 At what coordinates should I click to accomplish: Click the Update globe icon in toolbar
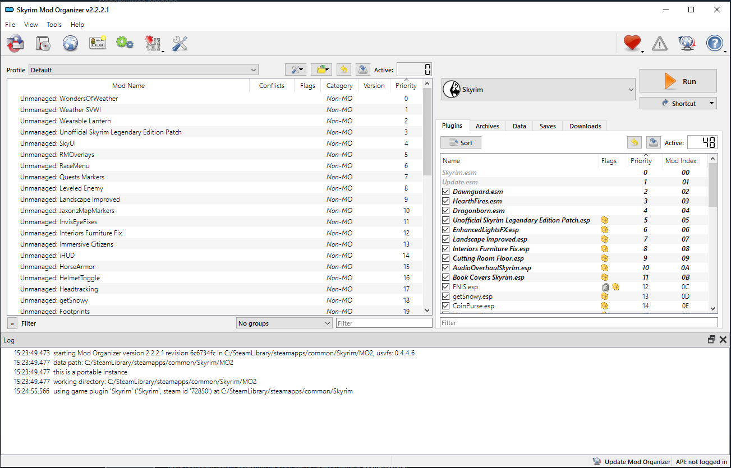click(687, 43)
